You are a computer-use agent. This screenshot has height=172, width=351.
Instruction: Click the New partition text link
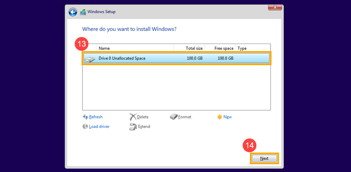[x=227, y=117]
